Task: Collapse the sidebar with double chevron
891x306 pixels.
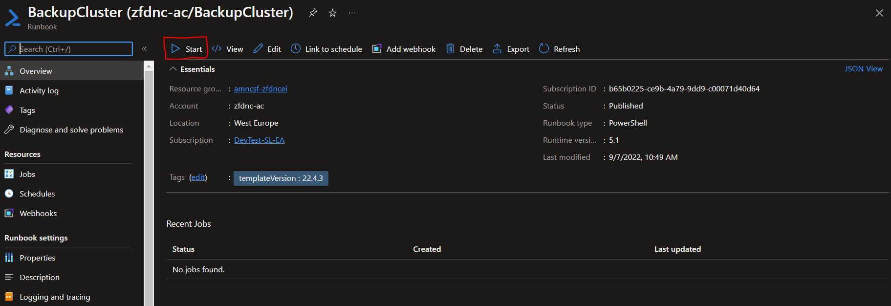Action: (x=144, y=49)
